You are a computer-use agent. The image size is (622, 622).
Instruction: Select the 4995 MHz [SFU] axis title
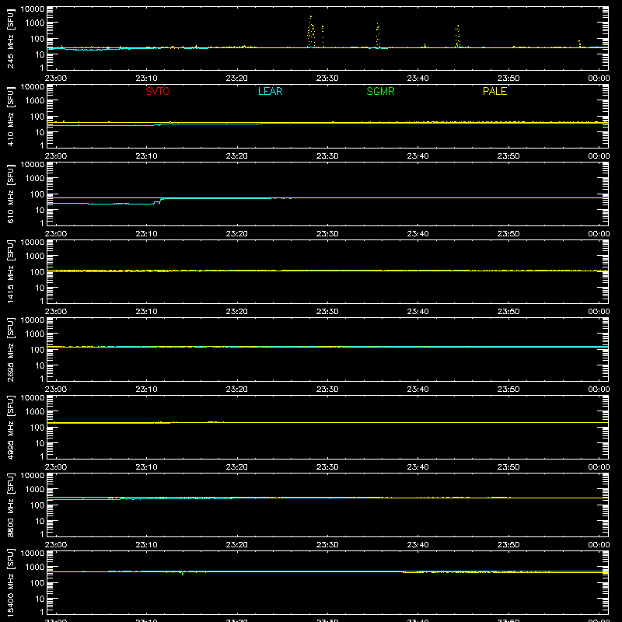[x=10, y=427]
